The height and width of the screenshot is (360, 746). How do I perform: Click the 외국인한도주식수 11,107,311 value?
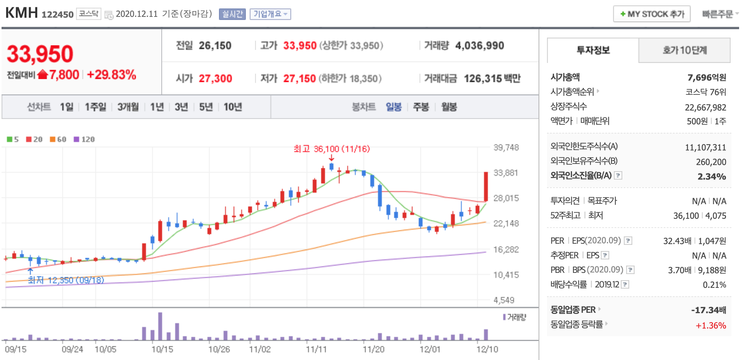point(706,147)
